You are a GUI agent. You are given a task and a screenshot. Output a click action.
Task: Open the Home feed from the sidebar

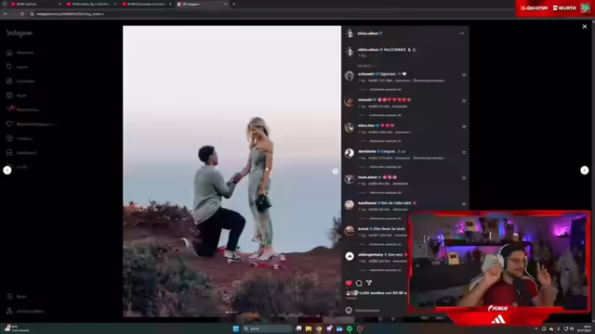9,53
